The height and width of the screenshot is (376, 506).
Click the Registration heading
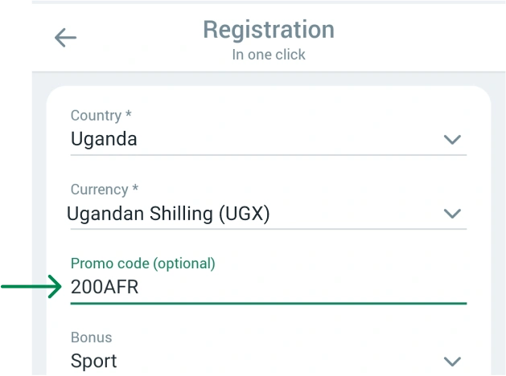(268, 30)
